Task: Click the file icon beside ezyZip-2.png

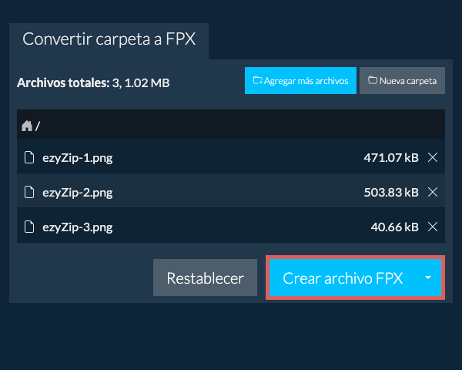Action: click(29, 192)
